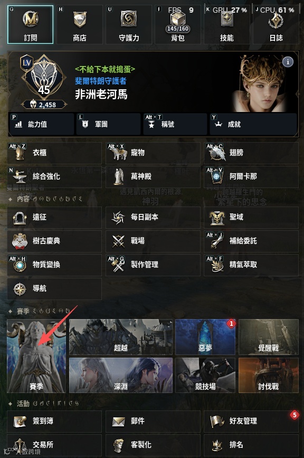Click the 每日副本 daily dungeon button
Viewport: 304px width, 458px height.
[153, 217]
